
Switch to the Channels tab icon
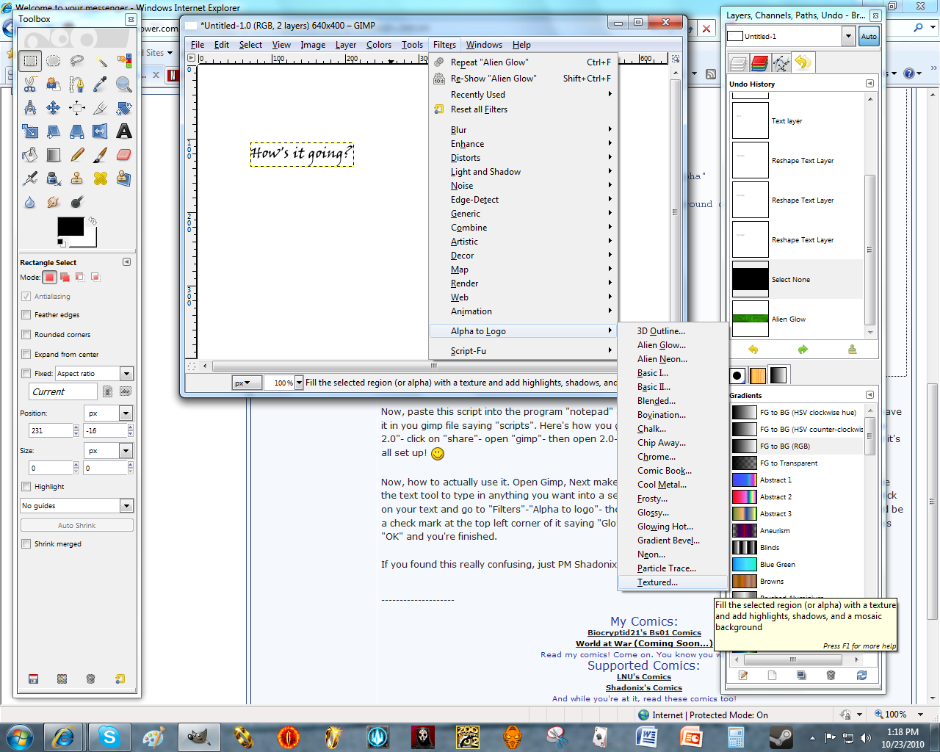click(x=759, y=63)
